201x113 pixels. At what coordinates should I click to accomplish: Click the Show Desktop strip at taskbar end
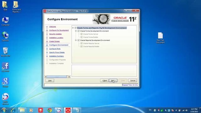point(200,110)
